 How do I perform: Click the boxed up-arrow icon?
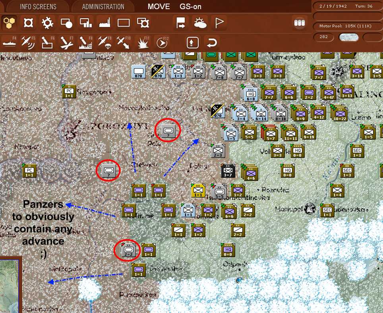click(x=193, y=43)
